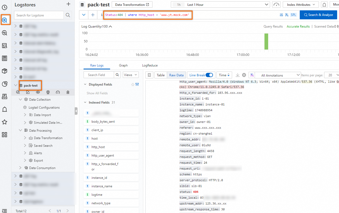
Task: Open the list/table icon in the far-left sidebar
Action: pos(5,58)
